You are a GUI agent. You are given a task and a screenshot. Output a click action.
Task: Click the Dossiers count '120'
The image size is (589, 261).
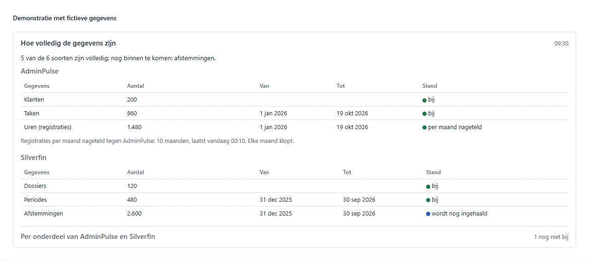click(x=132, y=186)
